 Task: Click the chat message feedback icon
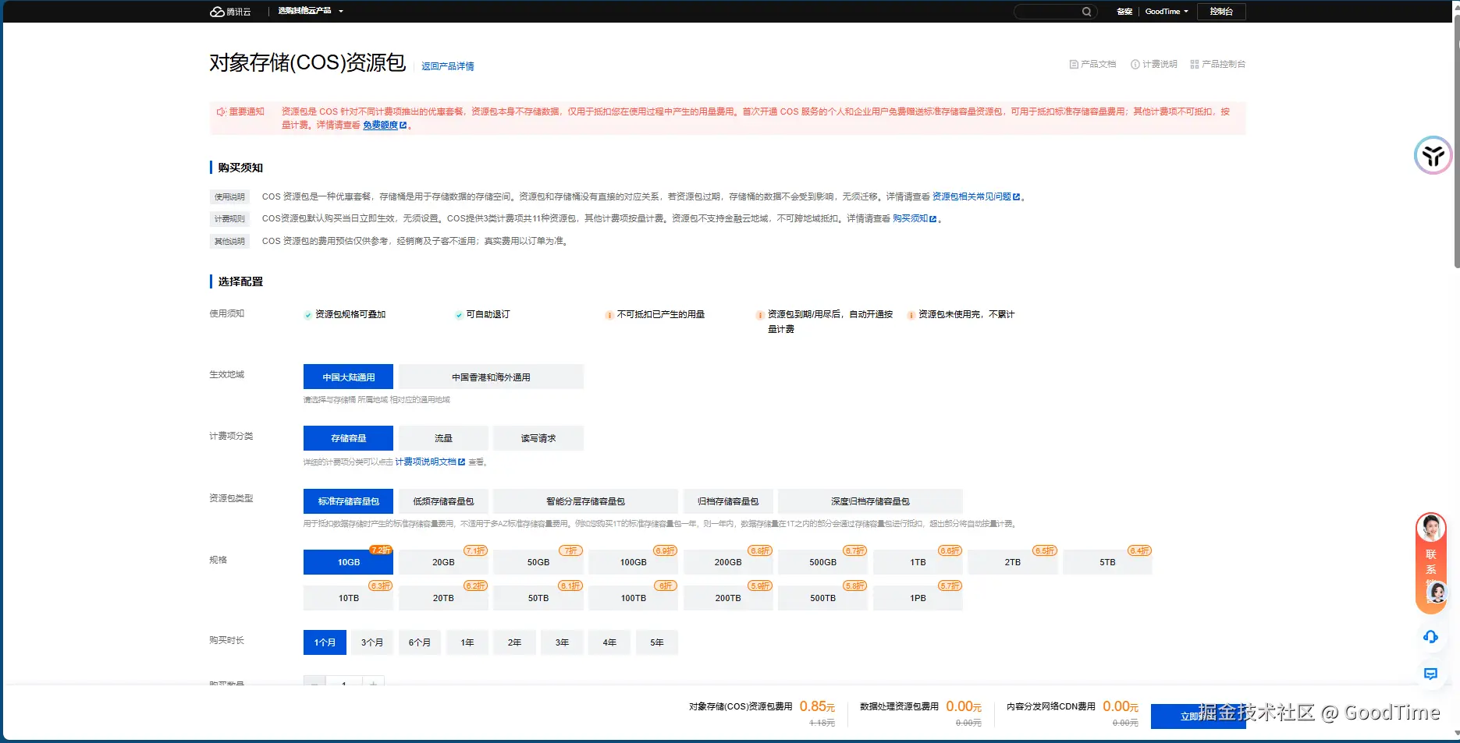[x=1430, y=674]
